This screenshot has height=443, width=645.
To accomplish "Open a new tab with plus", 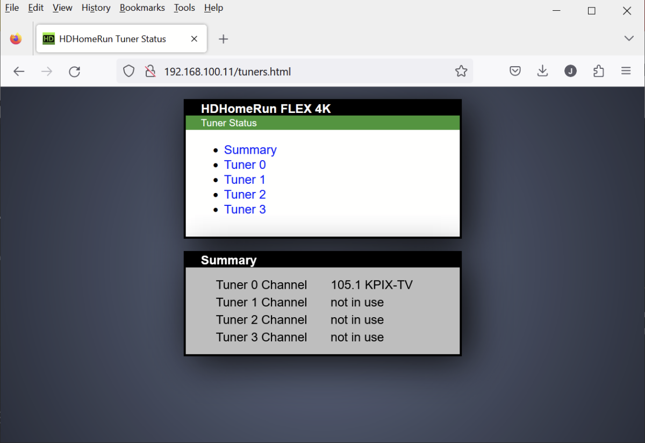I will click(224, 39).
